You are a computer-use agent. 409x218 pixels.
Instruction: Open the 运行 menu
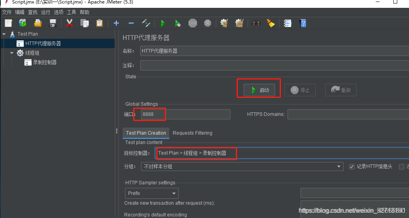click(45, 12)
